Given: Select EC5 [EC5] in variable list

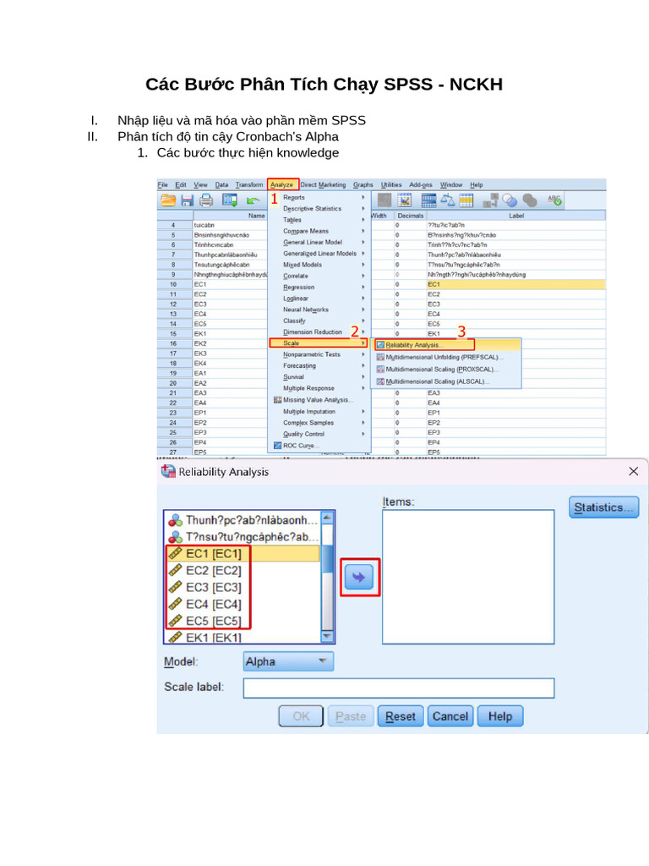Looking at the screenshot, I should (x=243, y=621).
